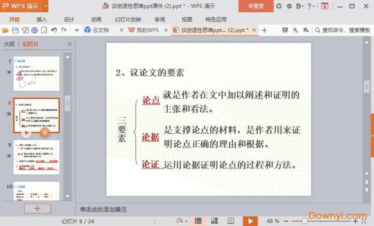Click the round settings icon in title bar
The height and width of the screenshot is (226, 374).
click(x=289, y=6)
